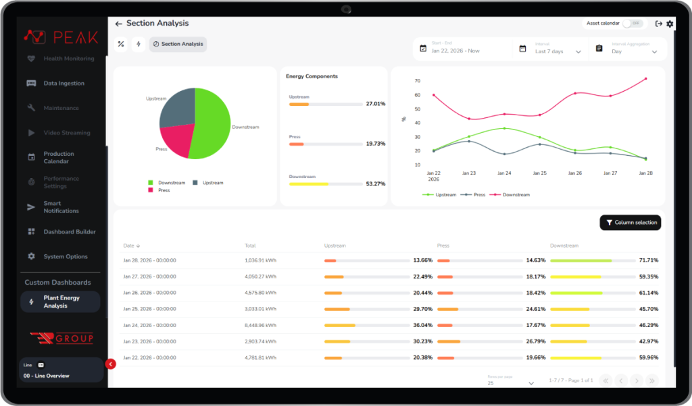Open the settings gear in the top bar
Viewport: 692px width, 406px height.
[670, 24]
